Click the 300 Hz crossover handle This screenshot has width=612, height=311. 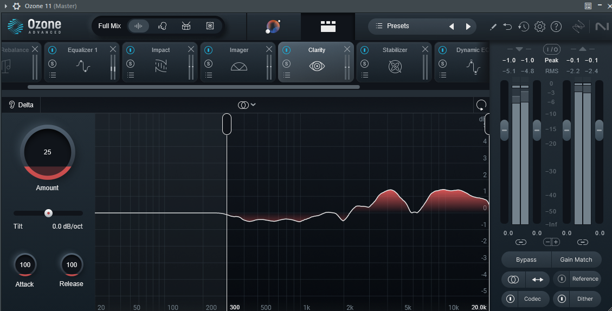(x=227, y=124)
